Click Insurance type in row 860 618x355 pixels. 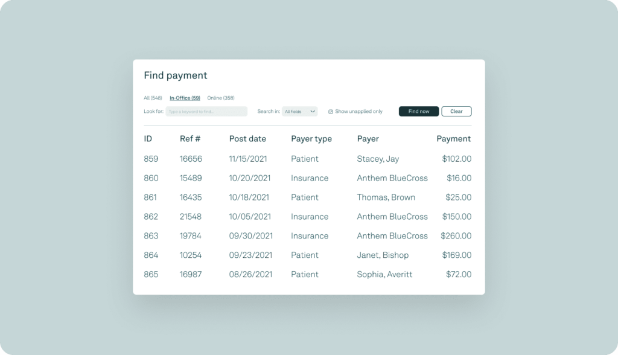click(310, 178)
